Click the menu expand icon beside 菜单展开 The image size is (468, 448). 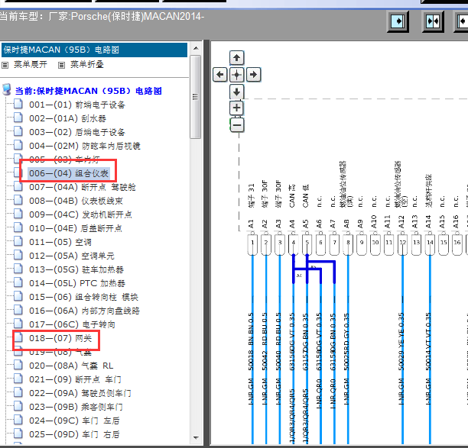(5, 65)
